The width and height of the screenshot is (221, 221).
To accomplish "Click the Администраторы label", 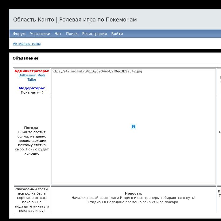I will click(32, 71).
